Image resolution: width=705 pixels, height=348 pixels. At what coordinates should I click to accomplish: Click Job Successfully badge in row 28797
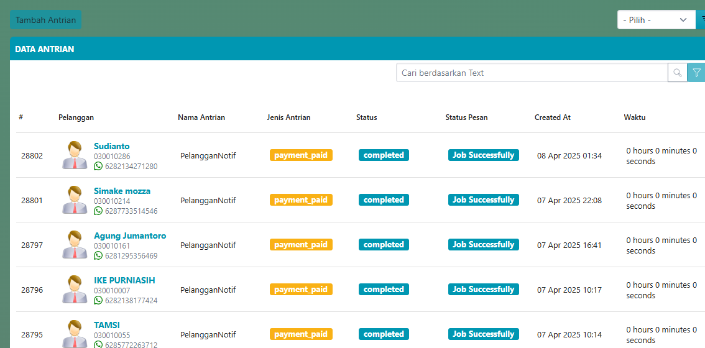click(x=483, y=245)
